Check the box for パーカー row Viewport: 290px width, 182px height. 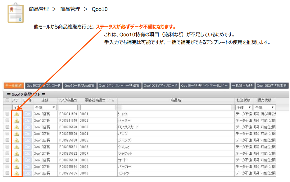pos(7,166)
